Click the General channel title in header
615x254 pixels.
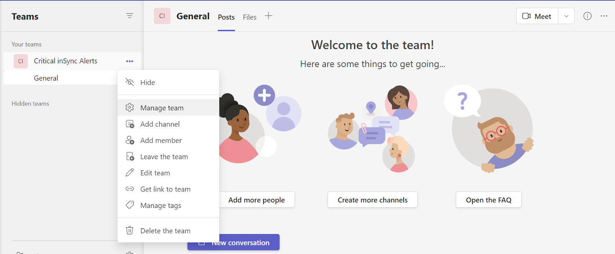pyautogui.click(x=193, y=16)
